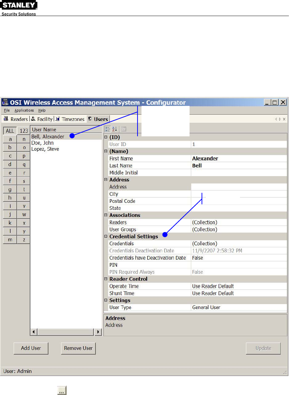Screen dimensions: 289x395
Task: Click the Credentials have Deactivation Date False value
Action: pyautogui.click(x=239, y=258)
